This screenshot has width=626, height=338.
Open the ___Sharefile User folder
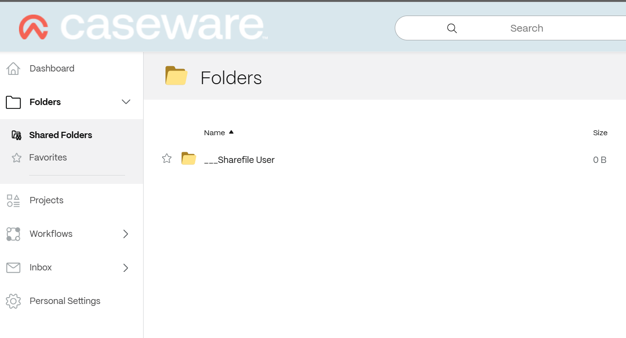[239, 160]
